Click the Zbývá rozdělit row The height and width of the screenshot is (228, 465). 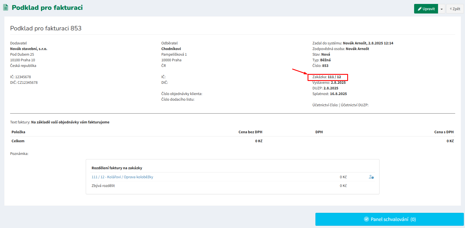point(103,186)
